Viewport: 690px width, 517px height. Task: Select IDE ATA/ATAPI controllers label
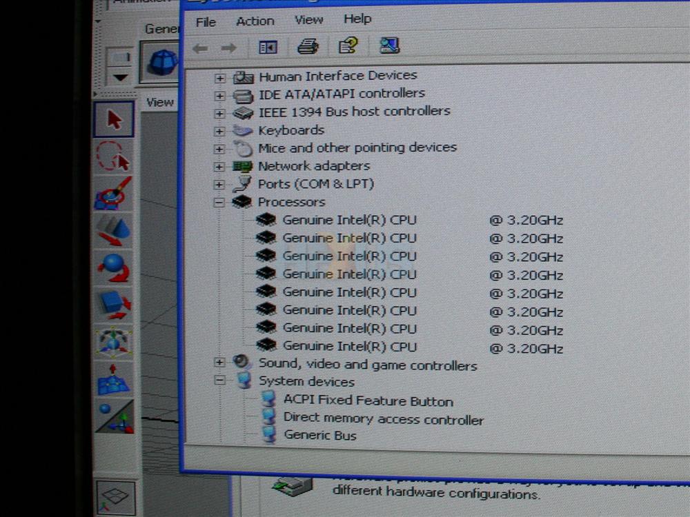tap(342, 94)
